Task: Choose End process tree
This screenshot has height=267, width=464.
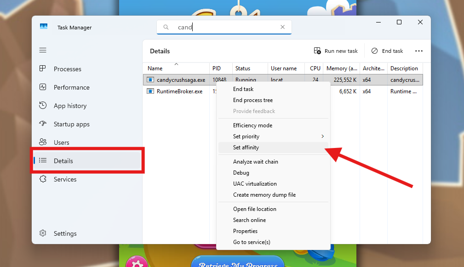Action: point(274,100)
